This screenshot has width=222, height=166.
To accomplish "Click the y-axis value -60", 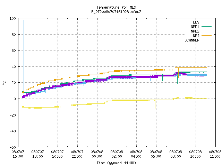I will pos(12,147).
